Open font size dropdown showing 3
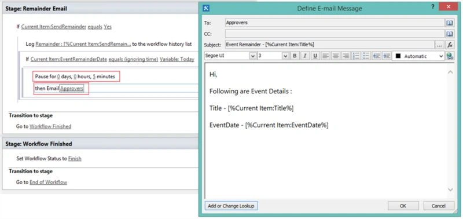 pos(285,56)
